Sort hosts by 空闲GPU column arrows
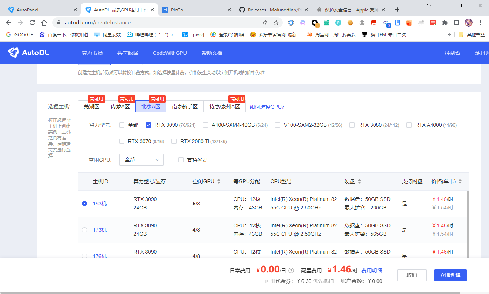Image resolution: width=489 pixels, height=294 pixels. click(x=219, y=182)
